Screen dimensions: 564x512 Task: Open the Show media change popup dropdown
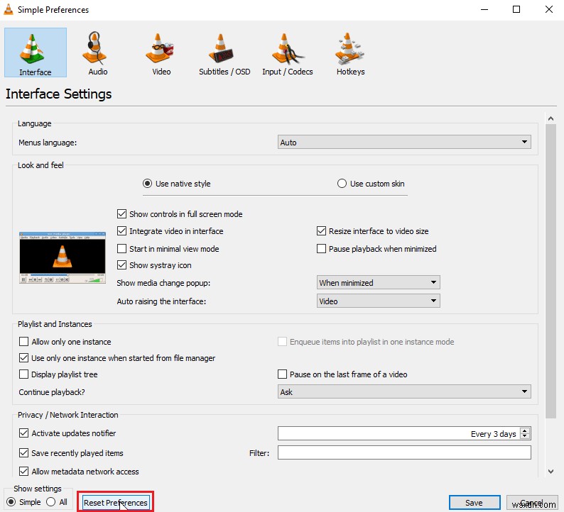[379, 282]
